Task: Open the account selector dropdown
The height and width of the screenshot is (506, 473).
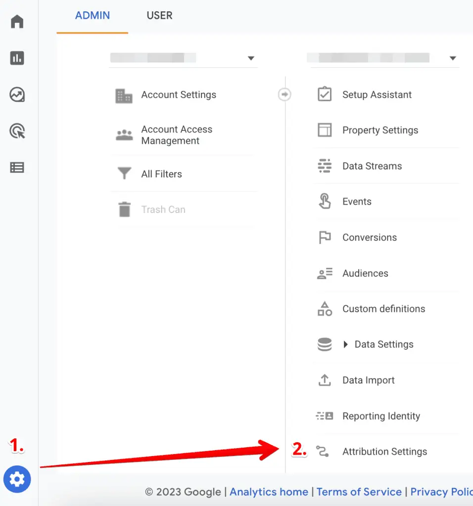Action: (x=251, y=58)
